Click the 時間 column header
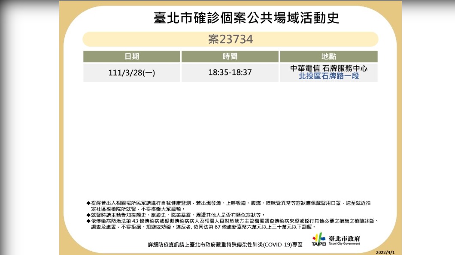Image resolution: width=455 pixels, height=255 pixels. (230, 56)
